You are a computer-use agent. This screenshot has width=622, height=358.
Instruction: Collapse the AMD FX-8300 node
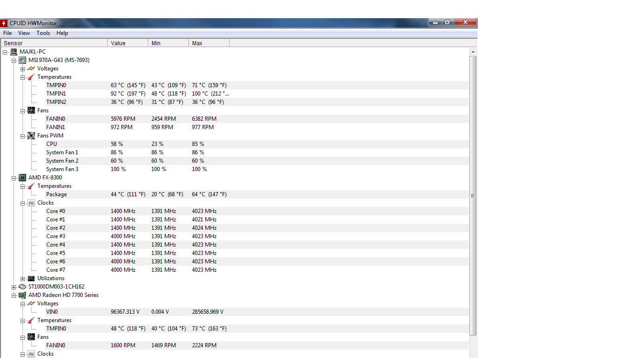click(x=14, y=178)
